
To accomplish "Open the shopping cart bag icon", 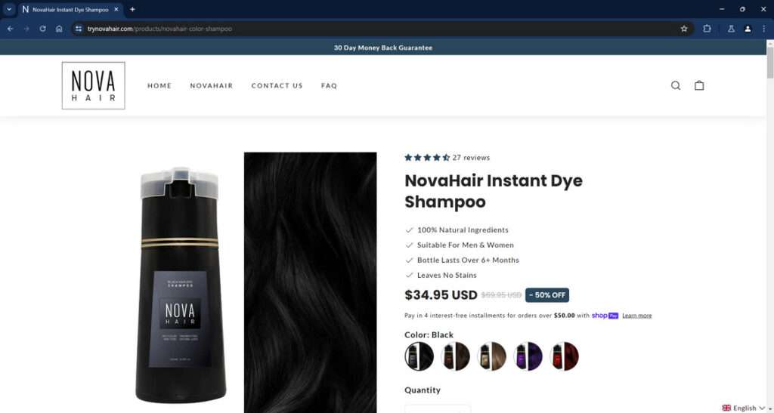I will (x=699, y=85).
